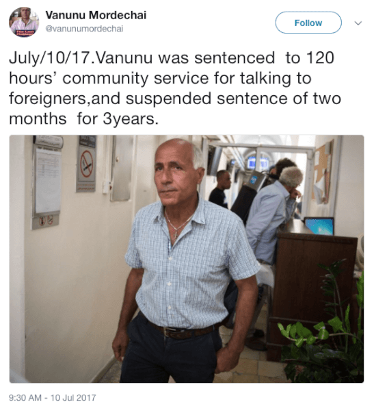Click the background man in the dark shirt
374x411 pixels.
[220, 189]
